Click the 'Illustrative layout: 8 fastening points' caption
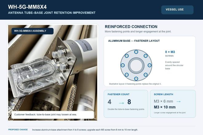Viewport: 203px width, 135px height. 135,84
